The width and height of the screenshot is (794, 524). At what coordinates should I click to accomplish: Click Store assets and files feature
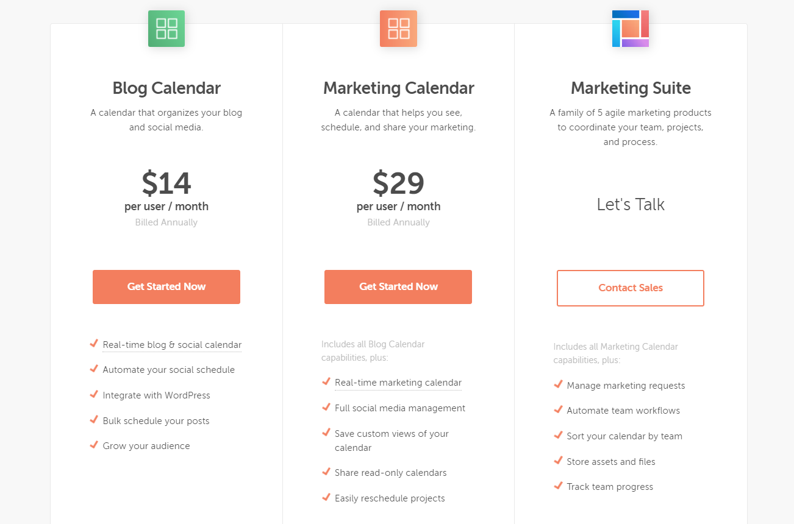(x=611, y=462)
